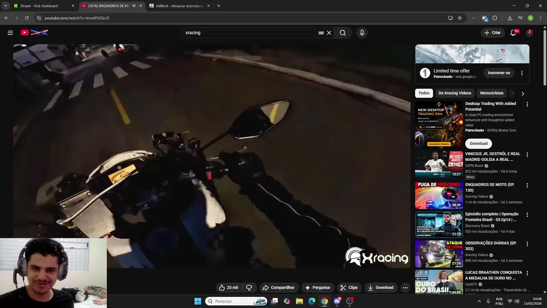The image size is (547, 308).
Task: Show more filter chips with arrow
Action: (523, 93)
